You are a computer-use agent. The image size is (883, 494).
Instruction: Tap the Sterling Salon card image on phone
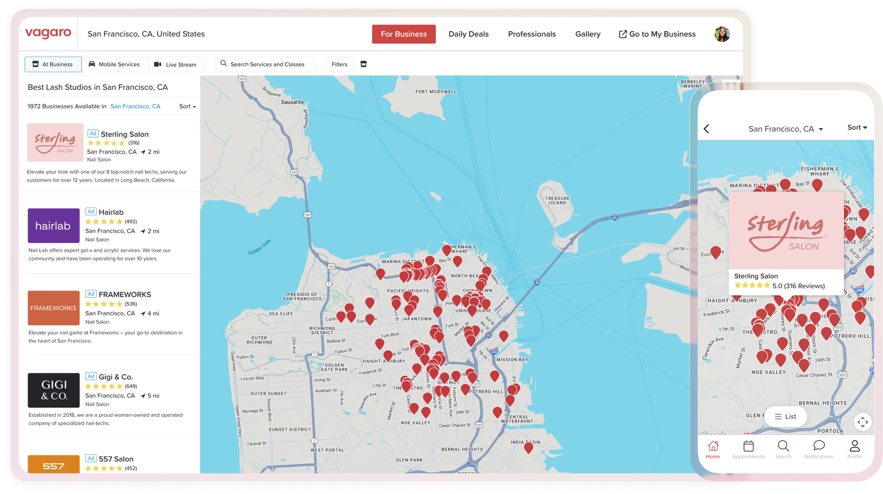pos(786,230)
